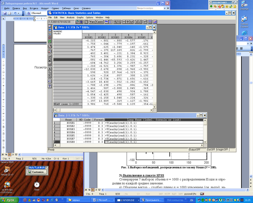Click the Word Save icon in toolbar
The width and height of the screenshot is (253, 203).
[4, 13]
